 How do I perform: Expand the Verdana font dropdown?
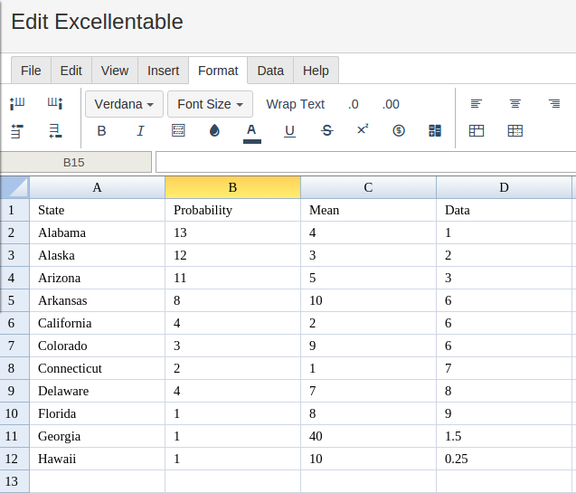124,104
